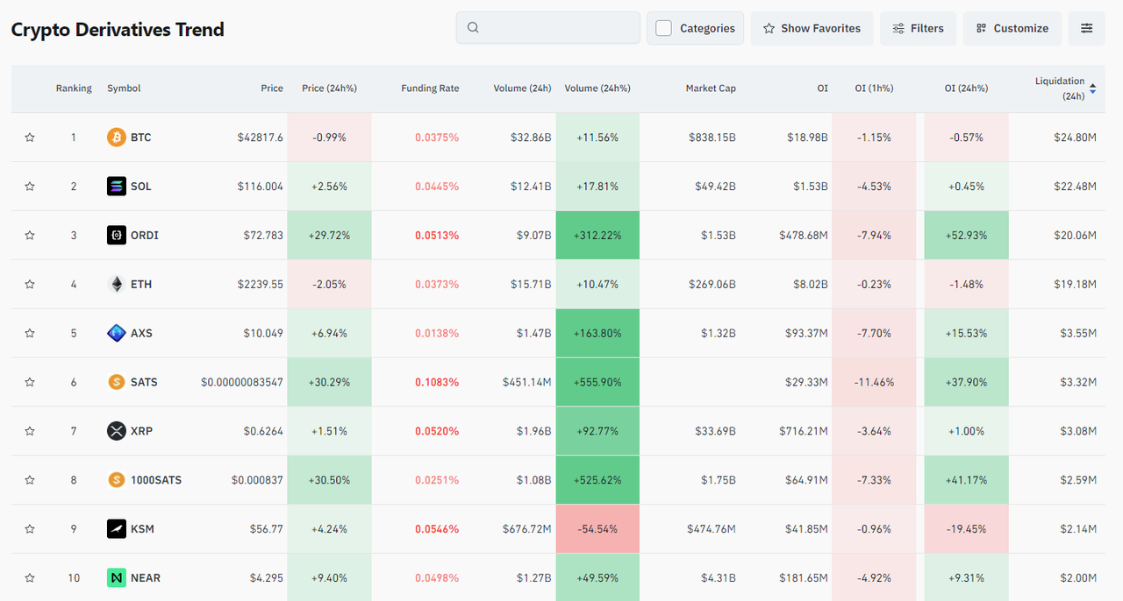Add XRP to favorites star

(x=30, y=432)
